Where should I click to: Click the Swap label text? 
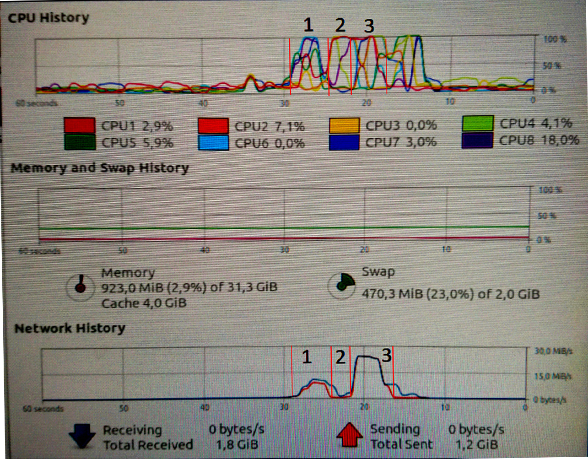point(378,272)
